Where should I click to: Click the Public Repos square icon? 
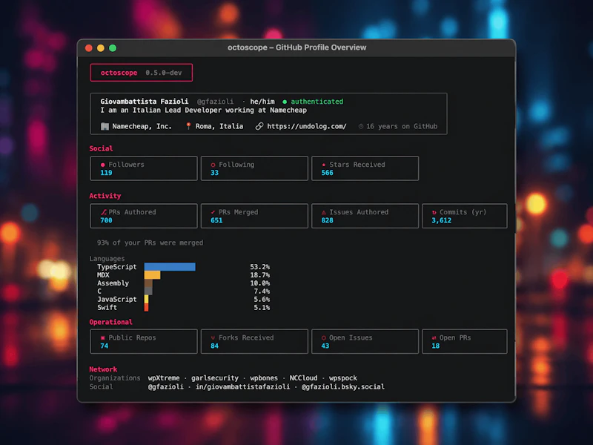[102, 338]
